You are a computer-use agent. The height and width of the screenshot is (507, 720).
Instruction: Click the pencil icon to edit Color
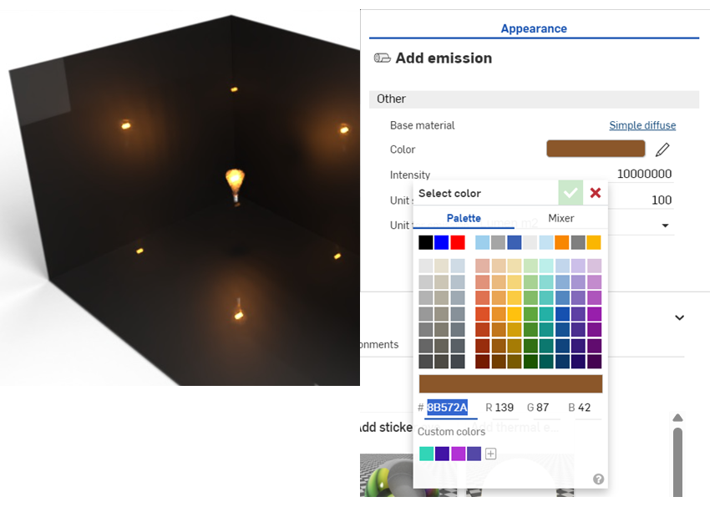(x=662, y=150)
